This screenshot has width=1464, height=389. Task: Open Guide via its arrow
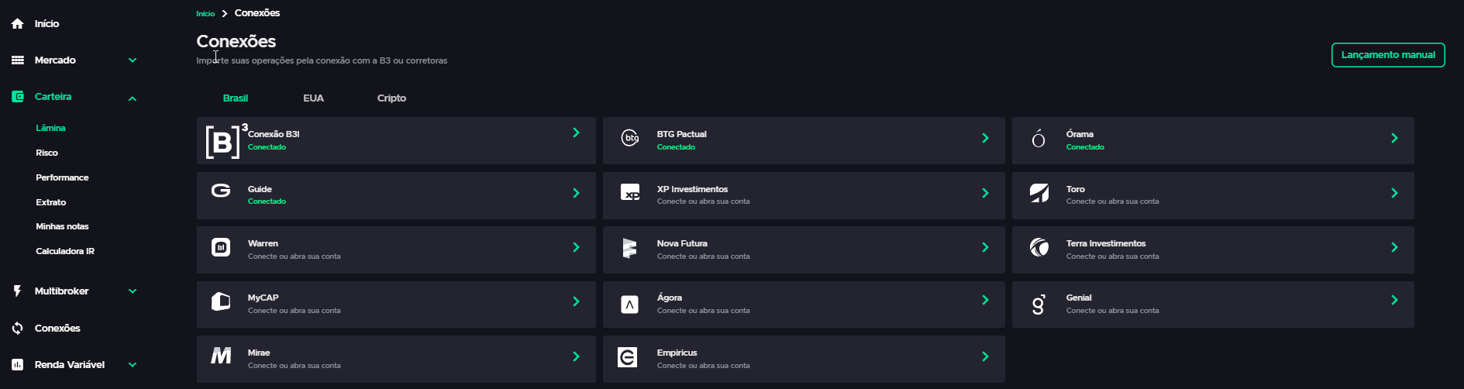pos(576,193)
